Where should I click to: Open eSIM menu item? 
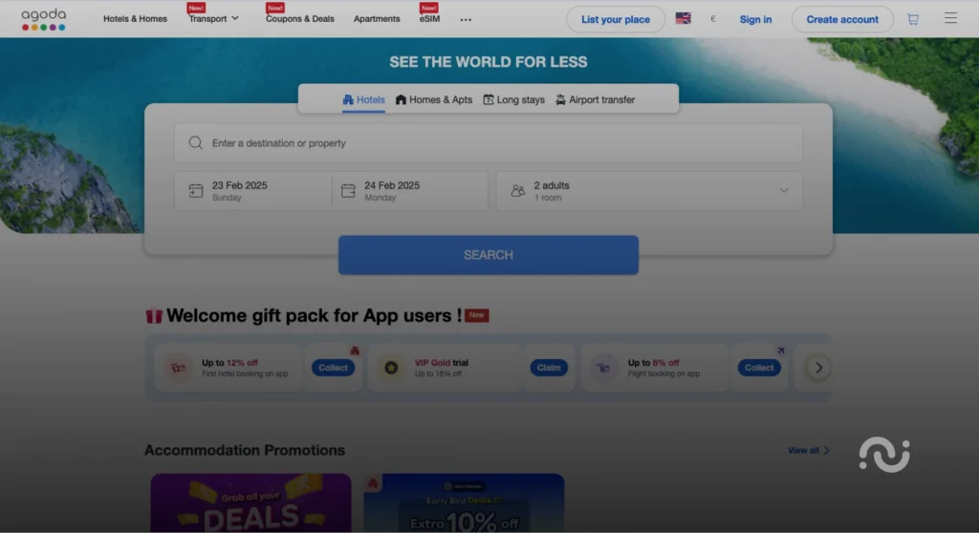click(x=429, y=19)
